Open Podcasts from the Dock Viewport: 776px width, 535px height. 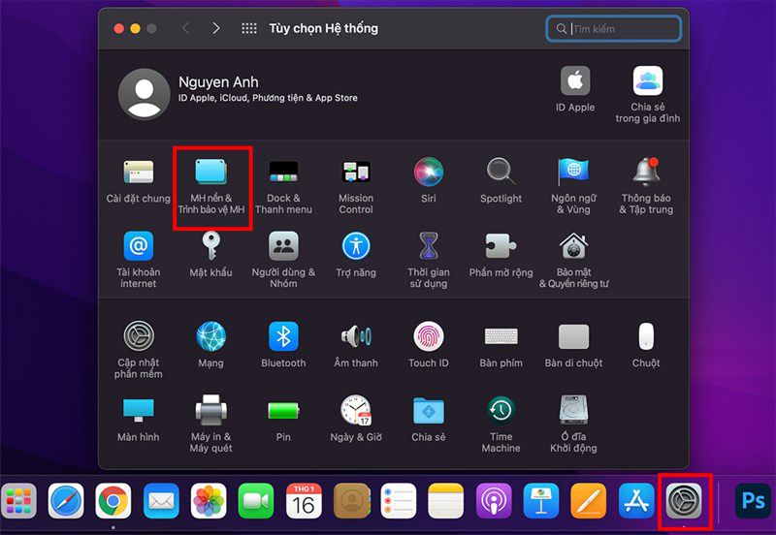click(494, 501)
